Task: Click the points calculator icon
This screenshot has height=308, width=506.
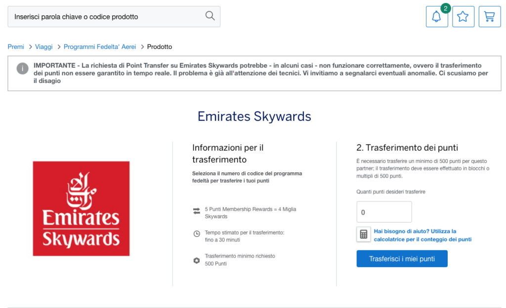Action: click(x=363, y=234)
